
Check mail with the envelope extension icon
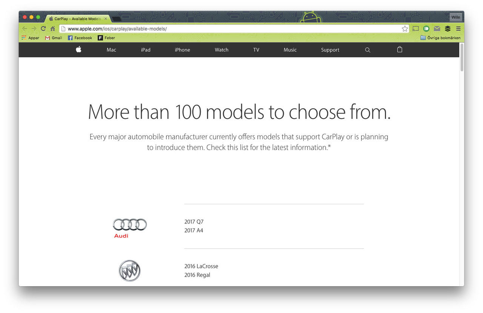[x=437, y=28]
